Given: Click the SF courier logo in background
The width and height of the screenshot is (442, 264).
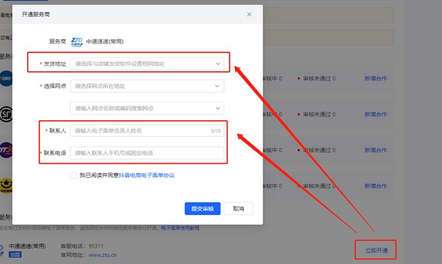Looking at the screenshot, I should (6, 114).
